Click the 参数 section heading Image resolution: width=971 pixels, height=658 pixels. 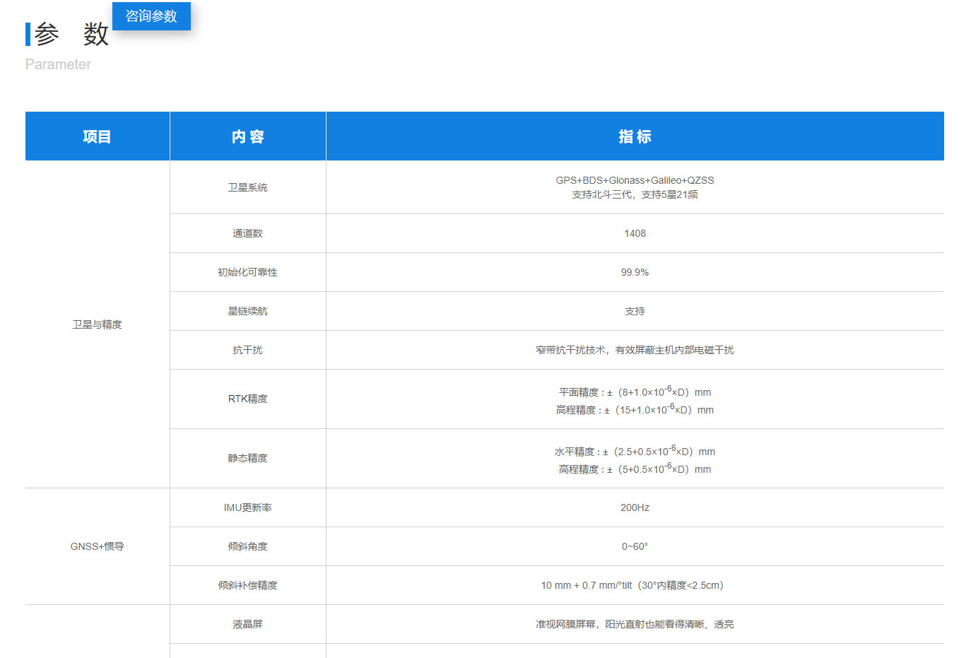pos(71,34)
